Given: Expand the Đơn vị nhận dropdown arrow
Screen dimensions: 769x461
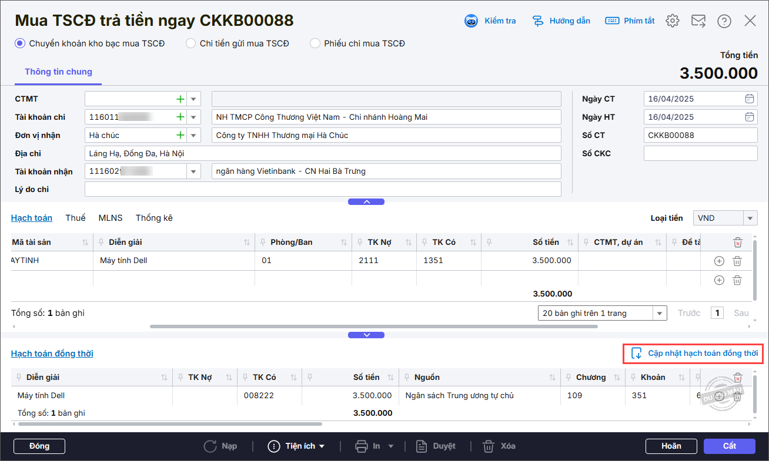Looking at the screenshot, I should click(194, 135).
